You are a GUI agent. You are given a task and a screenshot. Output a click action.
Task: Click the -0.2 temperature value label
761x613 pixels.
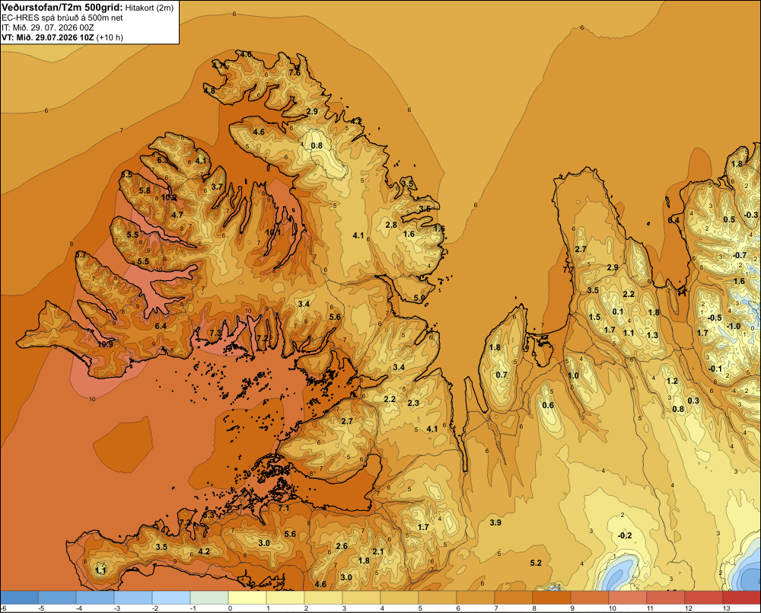[625, 535]
